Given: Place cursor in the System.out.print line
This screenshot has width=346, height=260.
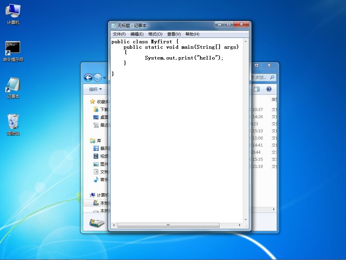Looking at the screenshot, I should [x=184, y=58].
